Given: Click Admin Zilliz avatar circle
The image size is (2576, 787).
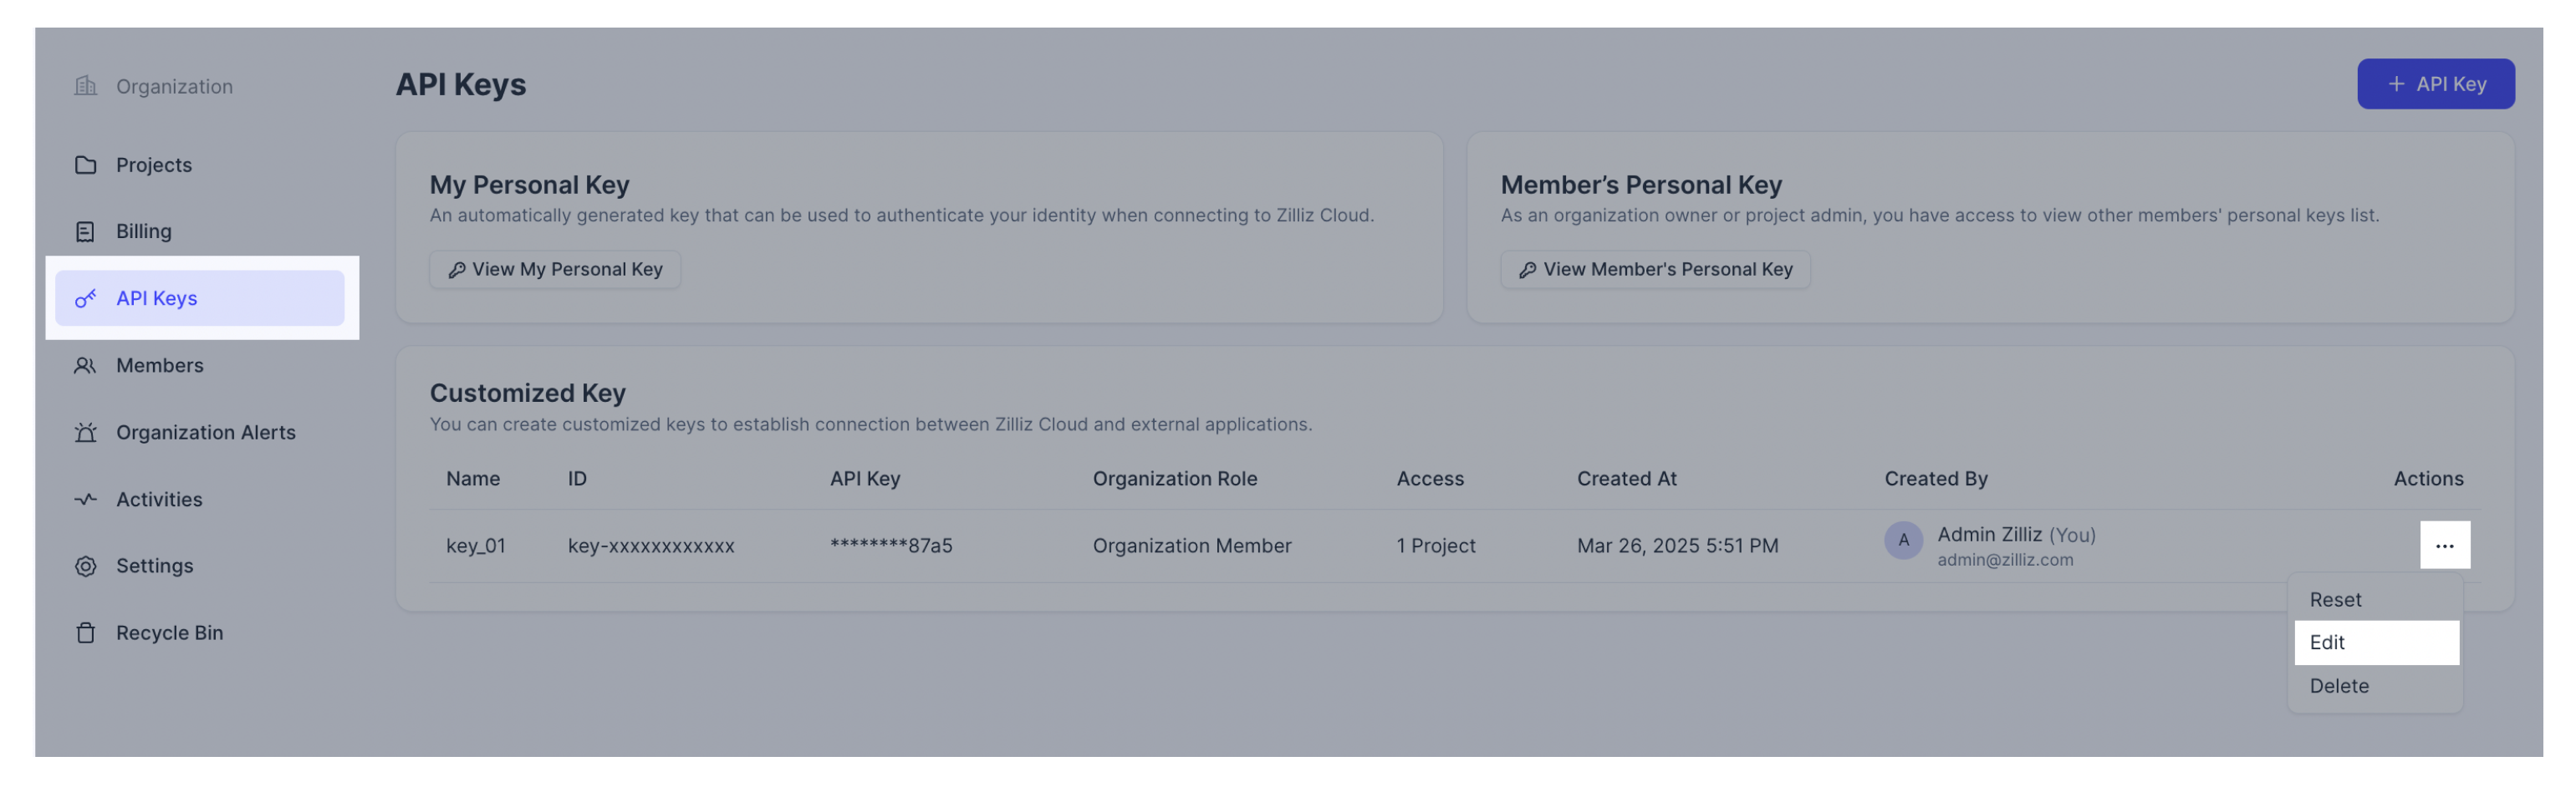Looking at the screenshot, I should pos(1903,541).
